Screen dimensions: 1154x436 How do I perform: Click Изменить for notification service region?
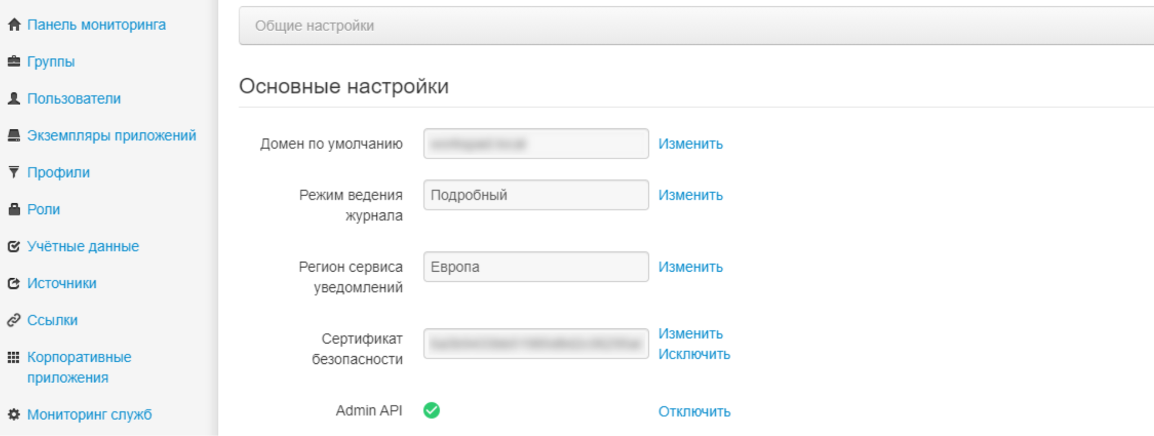tap(690, 267)
